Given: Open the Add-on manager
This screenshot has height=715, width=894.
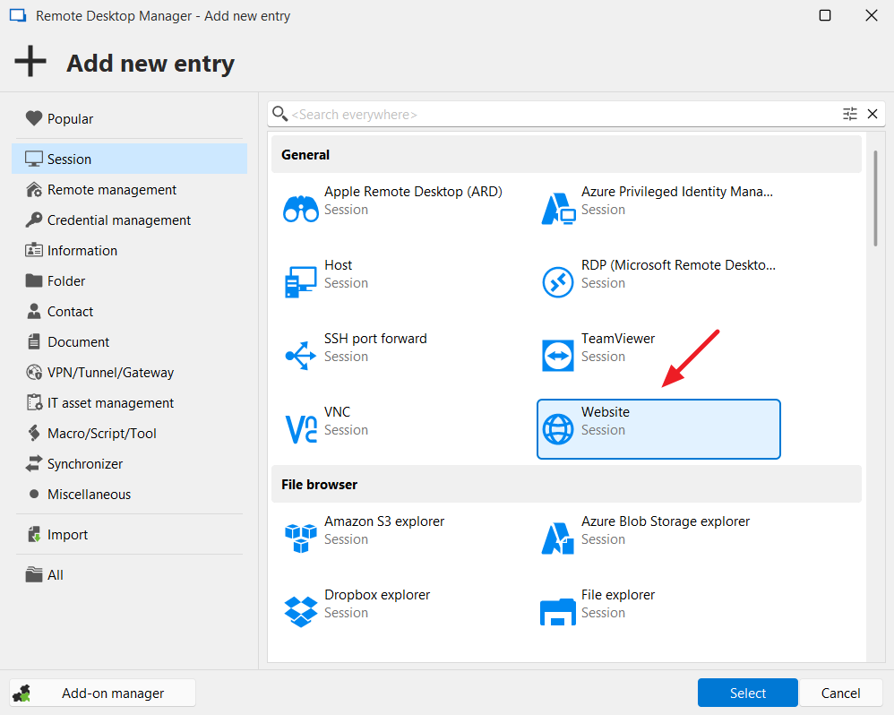Looking at the screenshot, I should coord(103,693).
